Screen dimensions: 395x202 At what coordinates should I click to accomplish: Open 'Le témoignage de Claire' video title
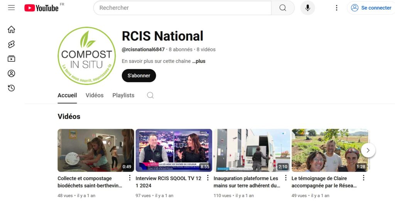pyautogui.click(x=324, y=182)
